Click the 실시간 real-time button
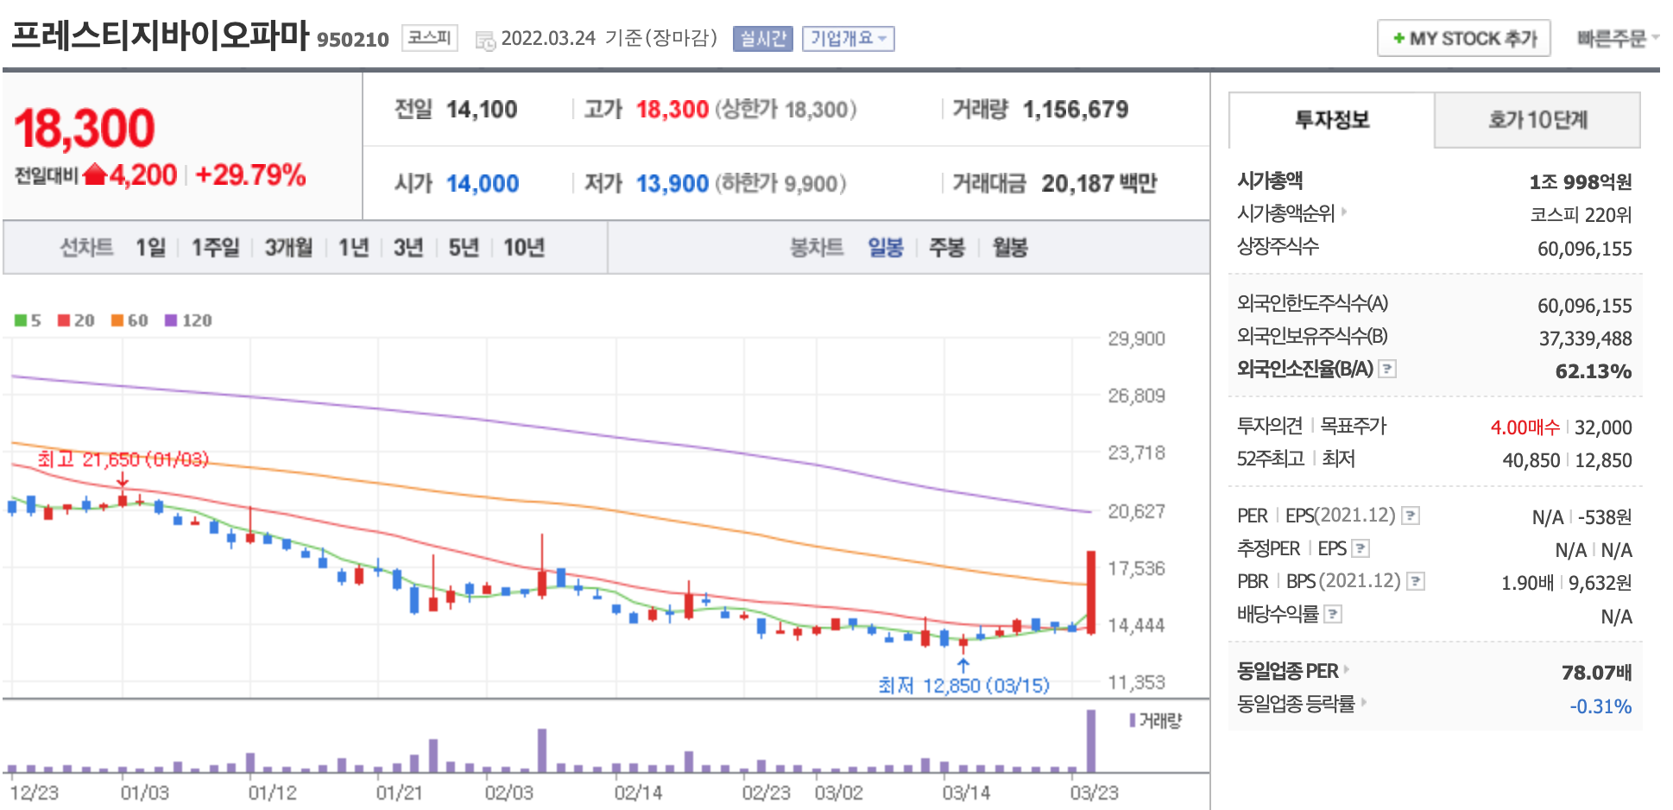This screenshot has height=810, width=1673. (763, 39)
